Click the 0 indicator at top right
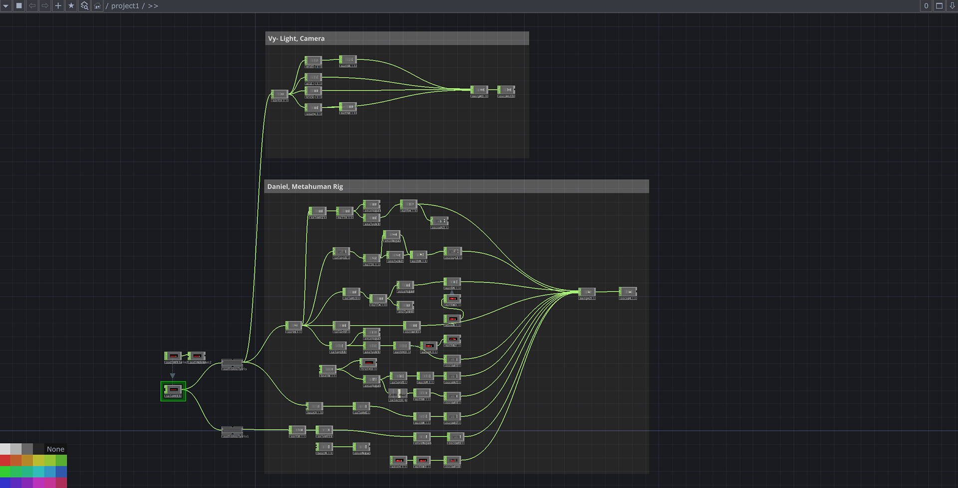 926,6
